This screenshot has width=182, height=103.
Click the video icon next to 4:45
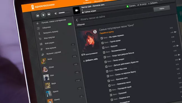click(x=175, y=32)
